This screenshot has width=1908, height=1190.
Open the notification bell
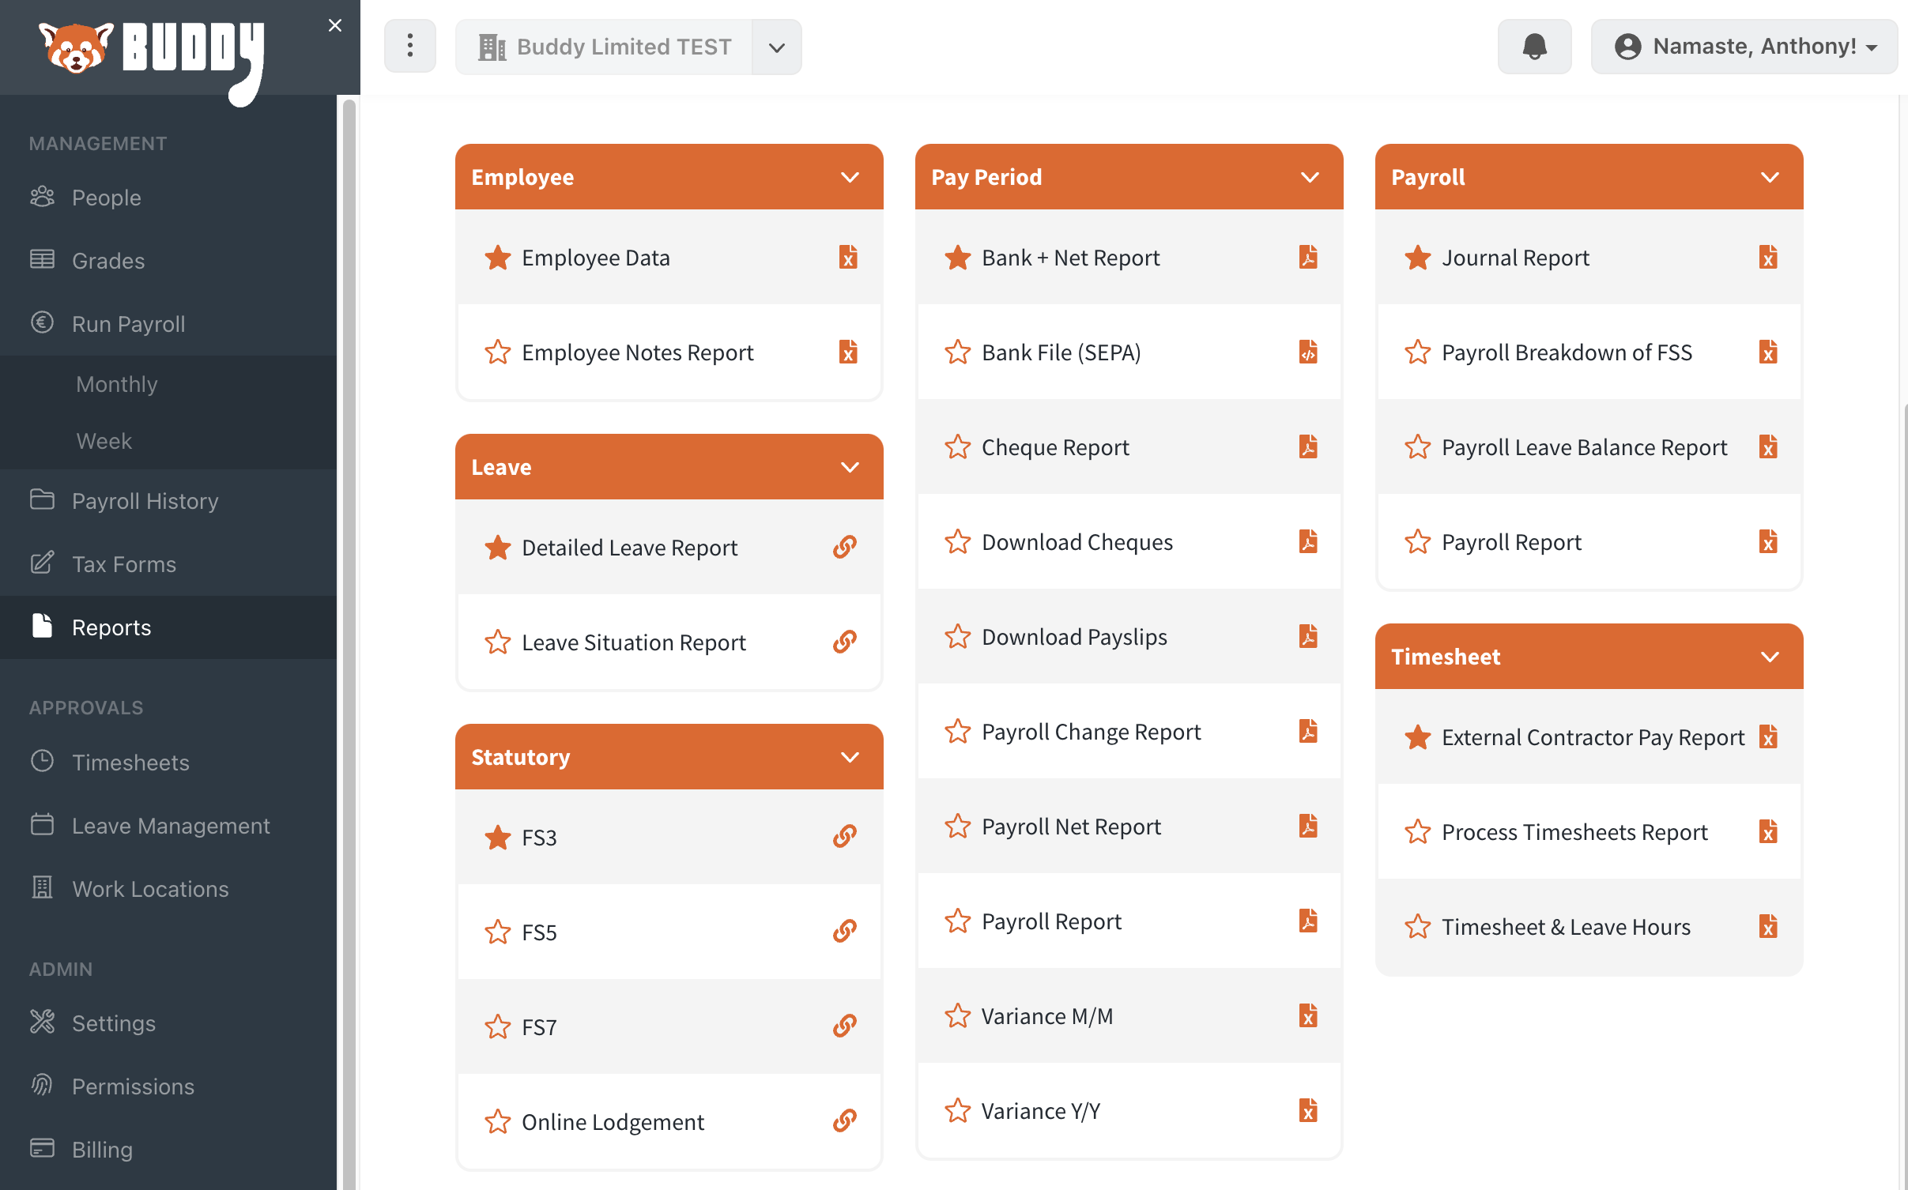1534,46
